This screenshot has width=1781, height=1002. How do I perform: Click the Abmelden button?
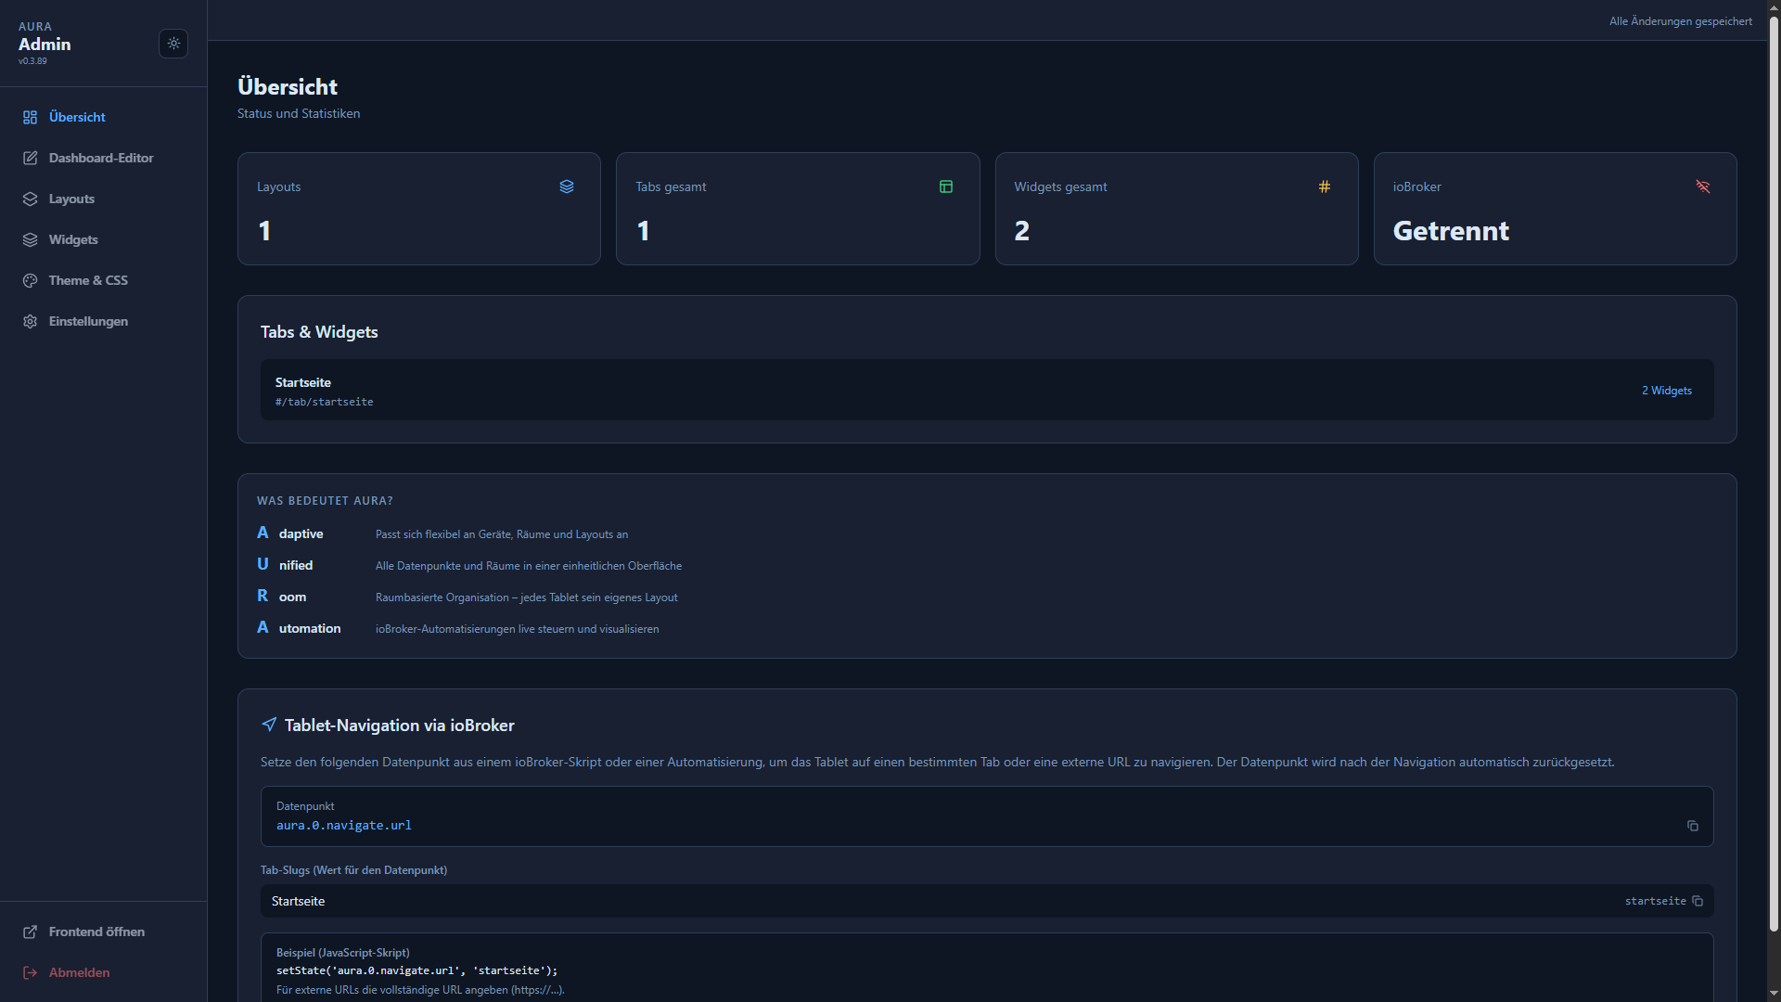tap(79, 972)
